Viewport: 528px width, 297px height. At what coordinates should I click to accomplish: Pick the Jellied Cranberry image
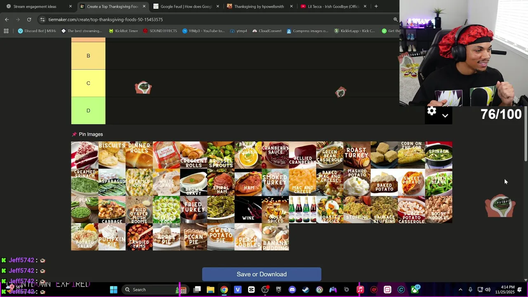(x=302, y=155)
